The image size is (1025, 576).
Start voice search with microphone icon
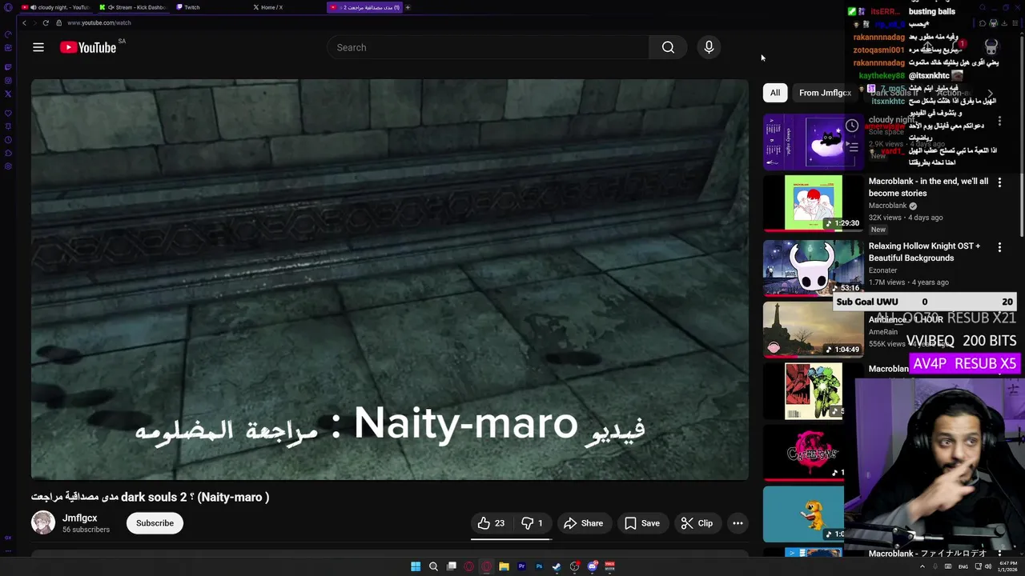coord(709,47)
